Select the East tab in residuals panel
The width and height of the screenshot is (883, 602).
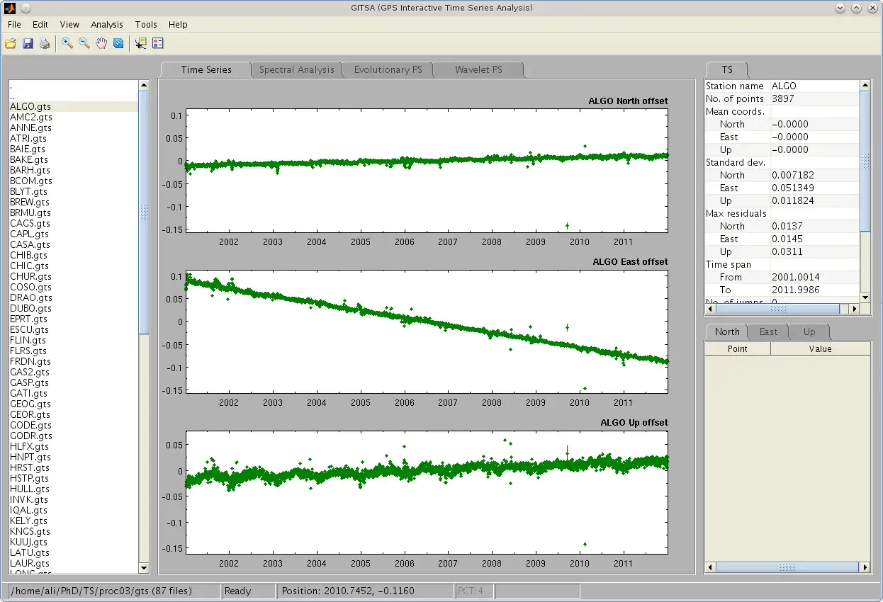[768, 331]
